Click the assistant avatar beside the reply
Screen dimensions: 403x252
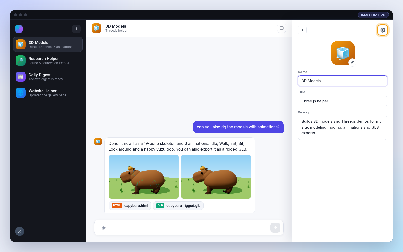tap(98, 142)
